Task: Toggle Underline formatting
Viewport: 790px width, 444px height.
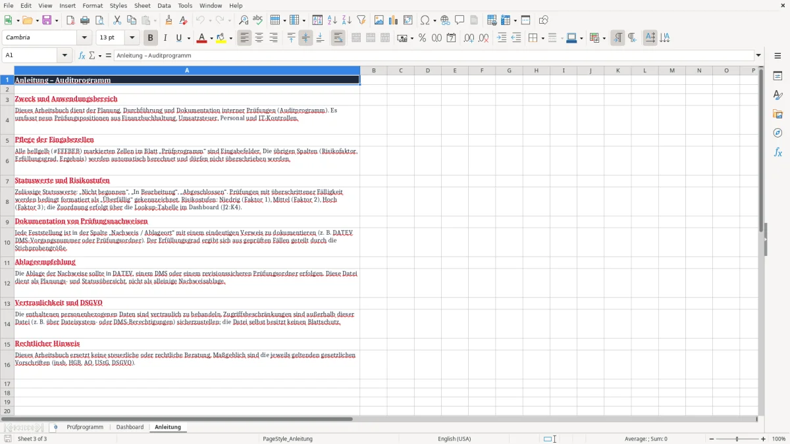Action: click(178, 38)
